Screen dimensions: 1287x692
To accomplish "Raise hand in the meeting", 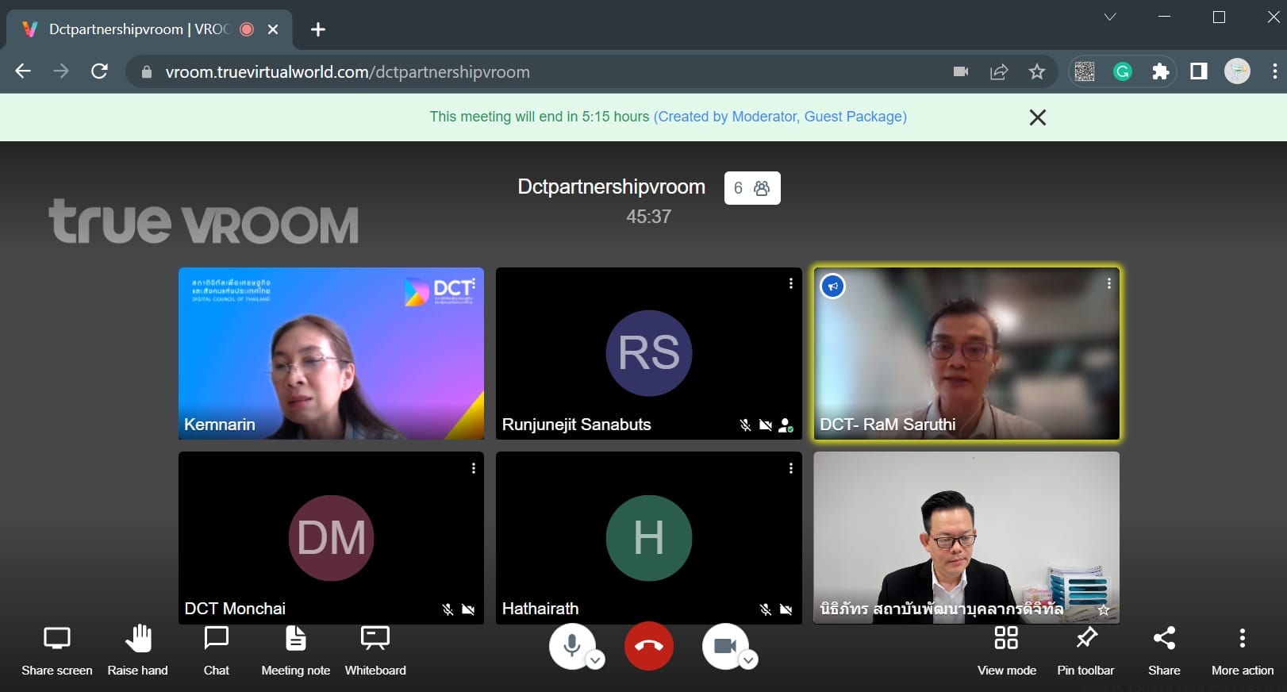I will point(138,639).
